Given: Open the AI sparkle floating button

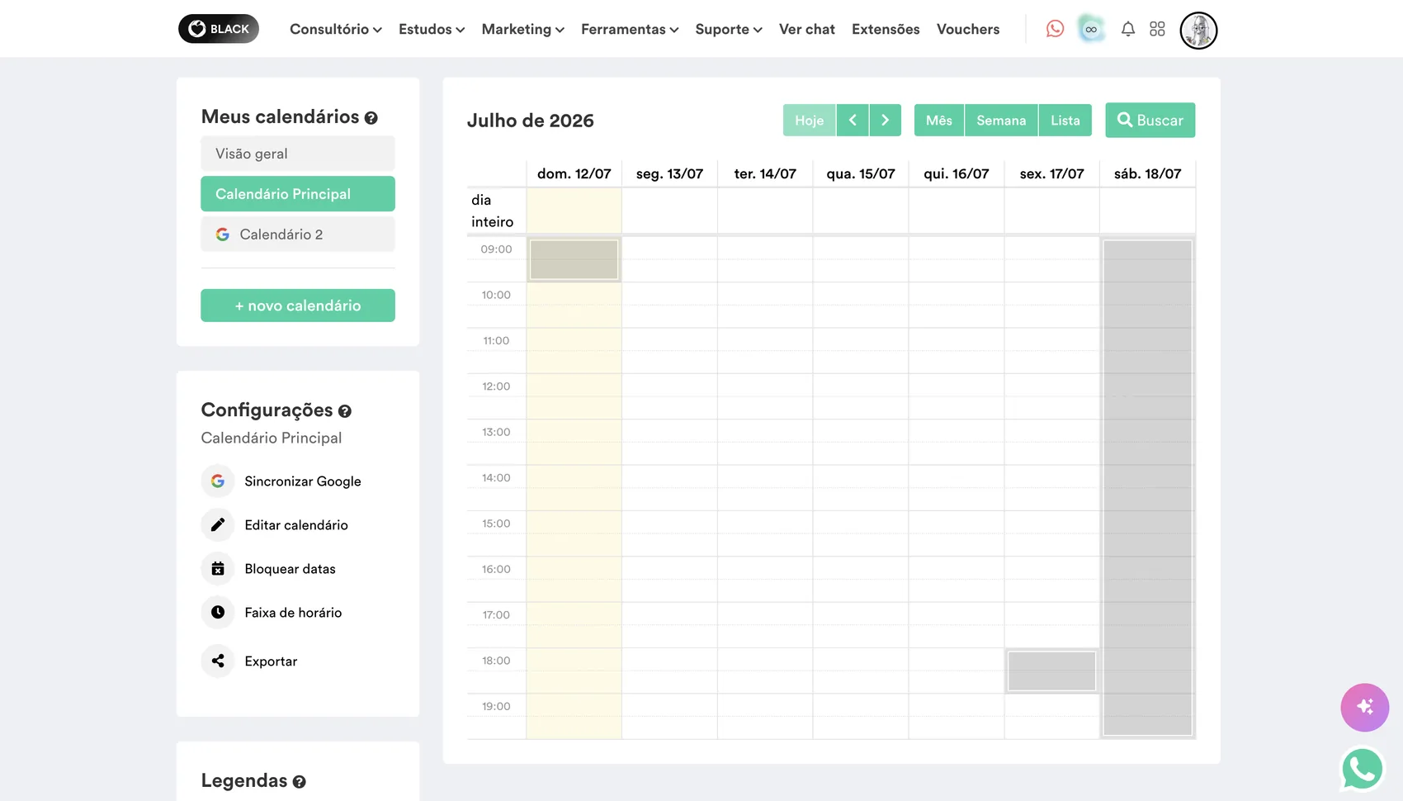Looking at the screenshot, I should 1364,707.
